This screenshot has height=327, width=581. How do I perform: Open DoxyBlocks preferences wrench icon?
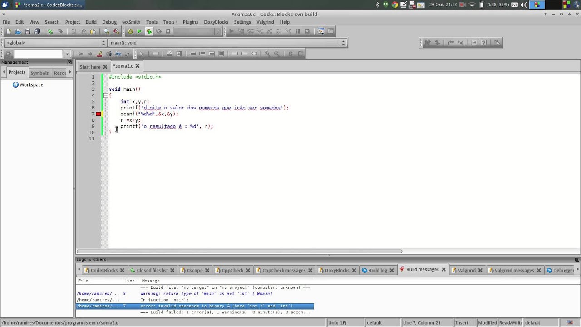point(497,43)
